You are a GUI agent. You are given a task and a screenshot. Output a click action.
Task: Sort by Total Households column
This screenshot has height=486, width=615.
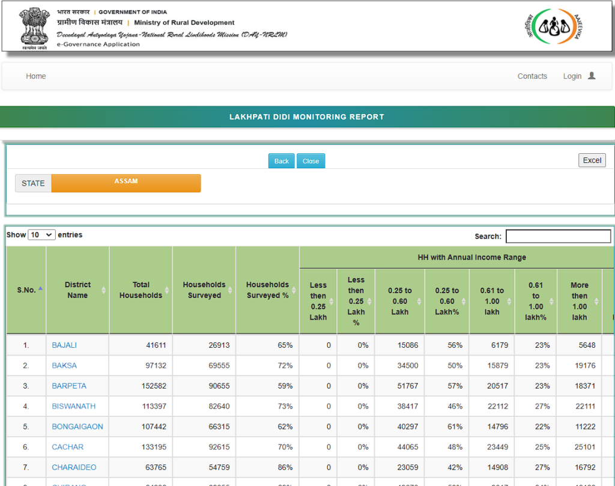(x=167, y=290)
